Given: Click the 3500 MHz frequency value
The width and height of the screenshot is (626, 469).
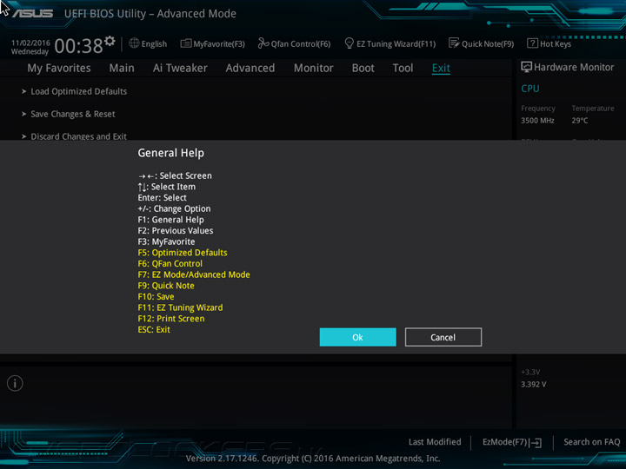Looking at the screenshot, I should pos(538,121).
